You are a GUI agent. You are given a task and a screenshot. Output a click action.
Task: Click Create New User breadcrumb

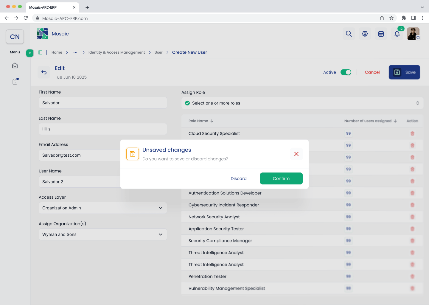tap(189, 52)
